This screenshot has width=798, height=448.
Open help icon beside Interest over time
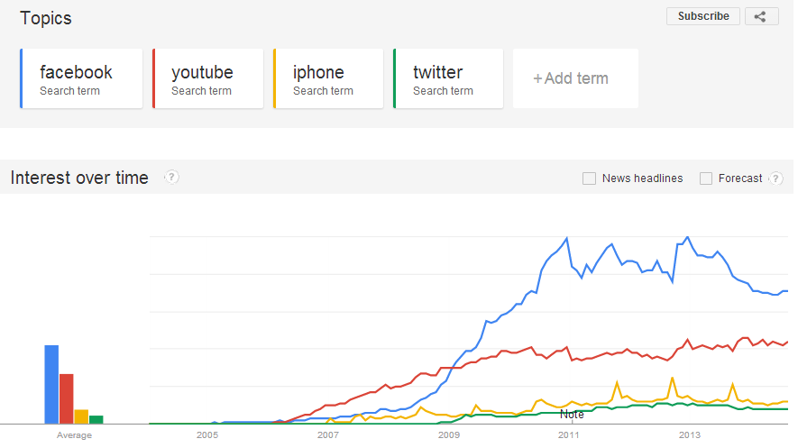171,177
